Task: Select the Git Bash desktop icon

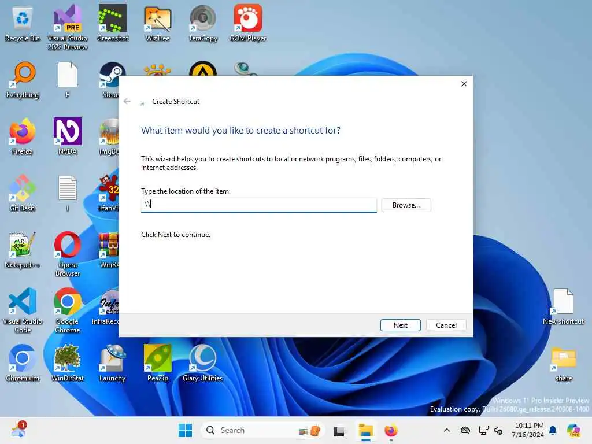Action: (x=23, y=193)
